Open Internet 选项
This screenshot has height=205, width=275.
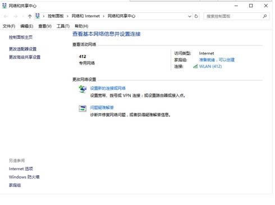tap(21, 168)
